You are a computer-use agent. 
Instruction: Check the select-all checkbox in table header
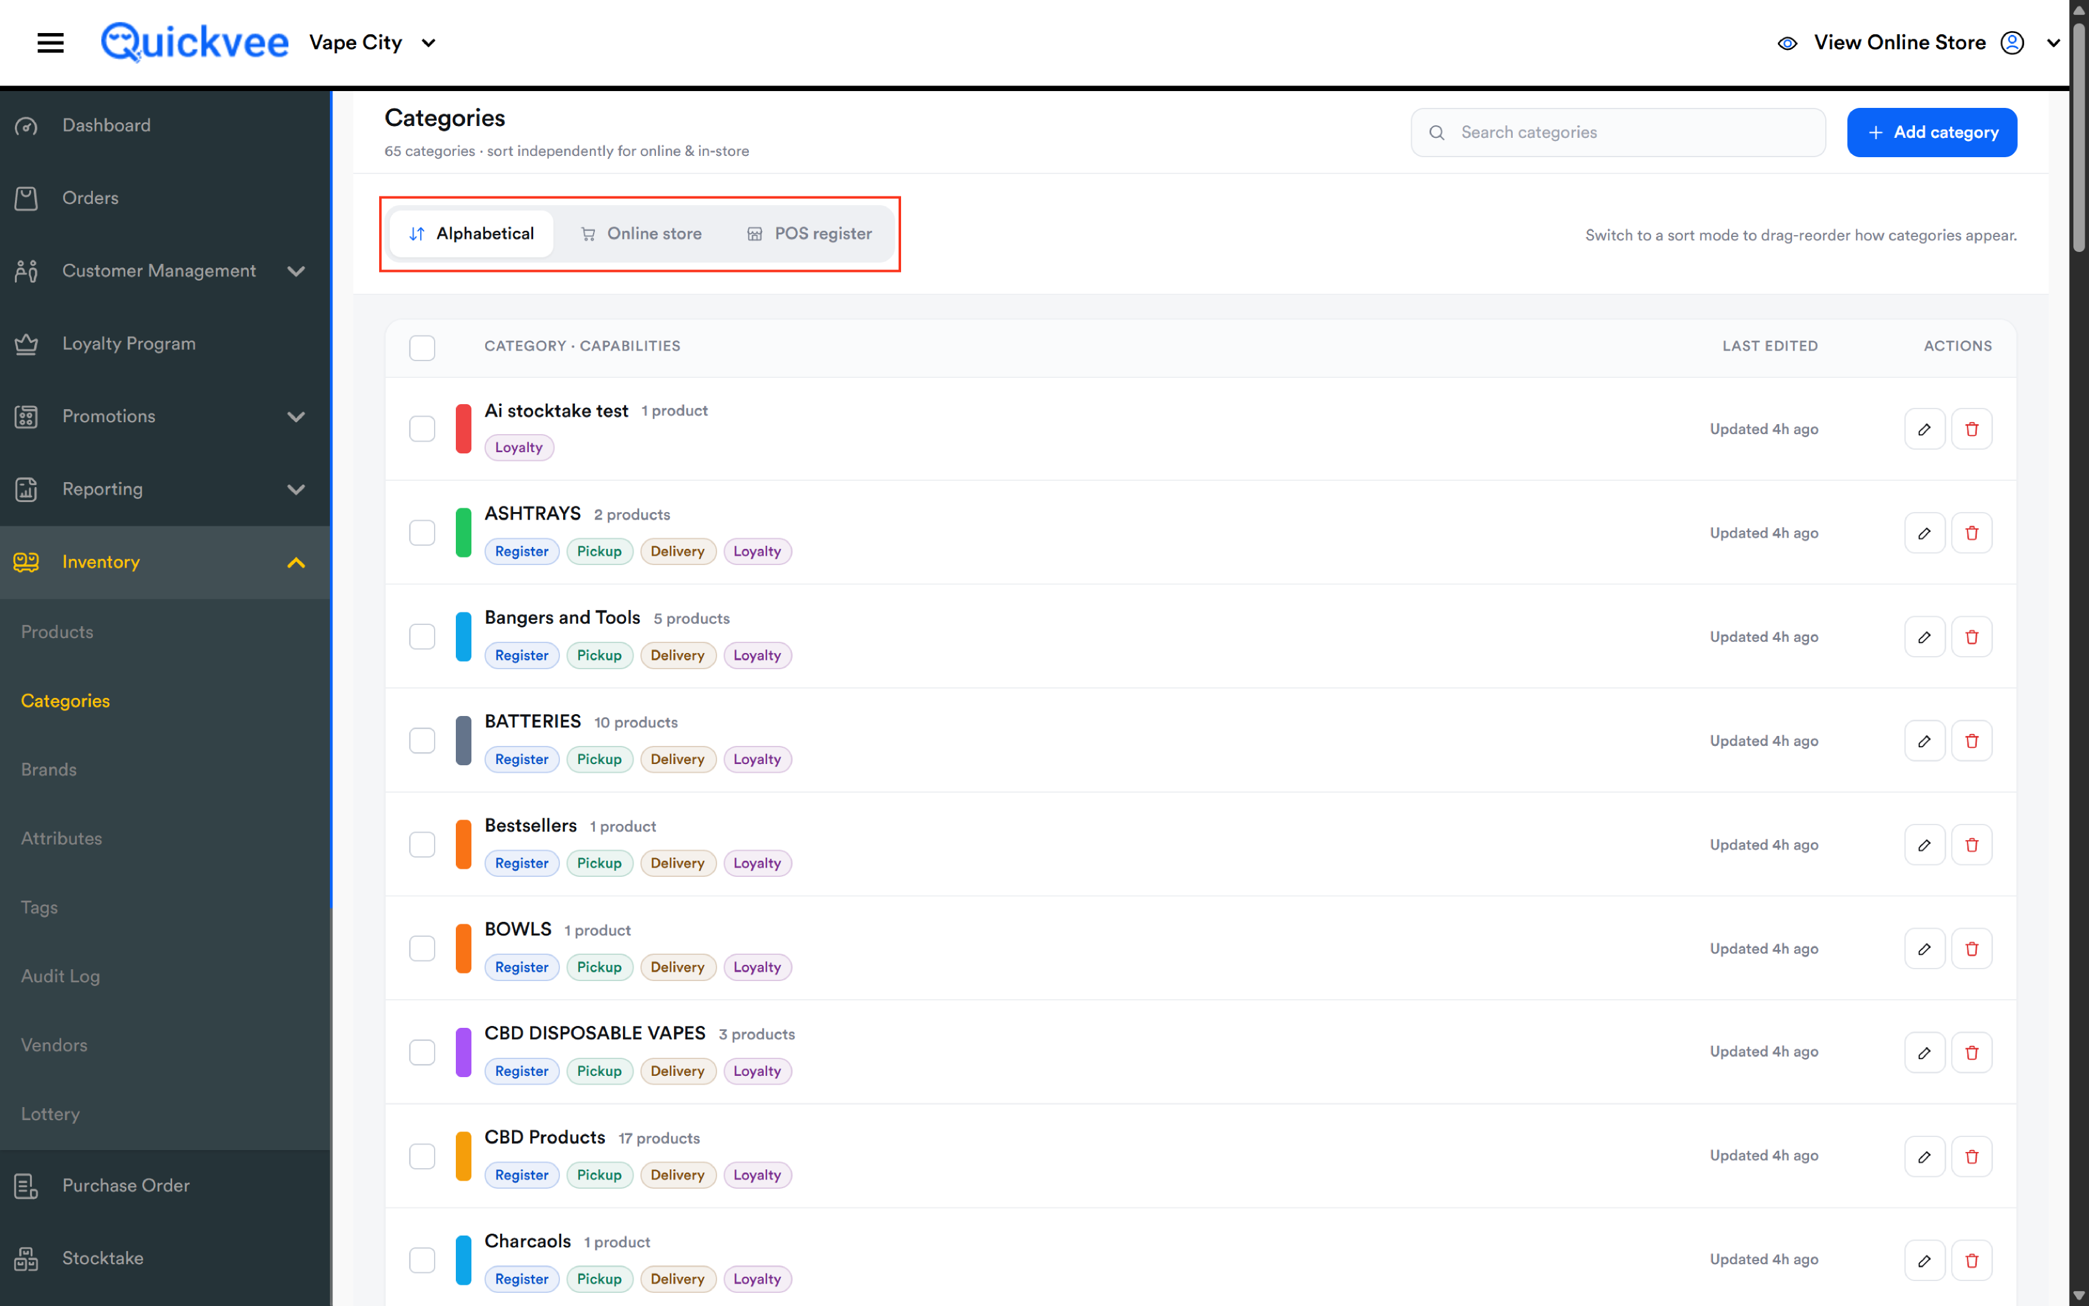(x=422, y=347)
